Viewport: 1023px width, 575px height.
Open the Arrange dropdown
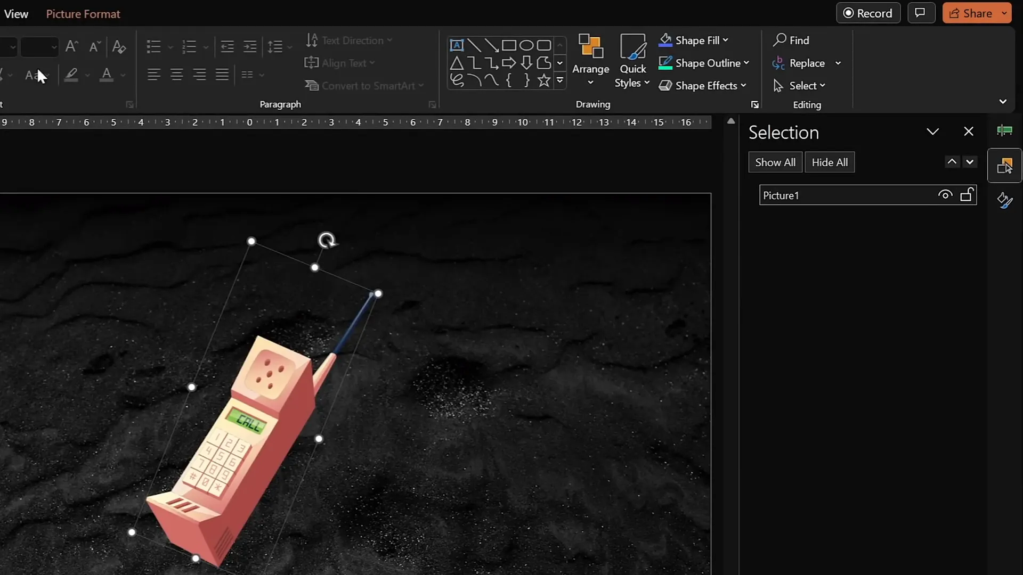590,60
